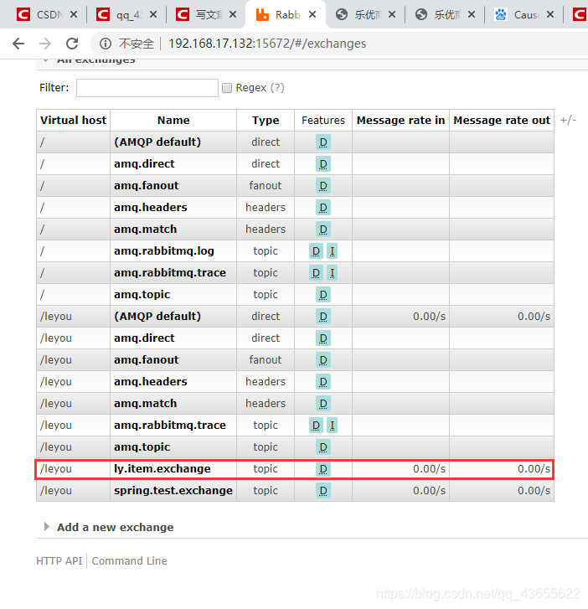Close the Caus tab
The height and width of the screenshot is (609, 588).
(x=550, y=15)
